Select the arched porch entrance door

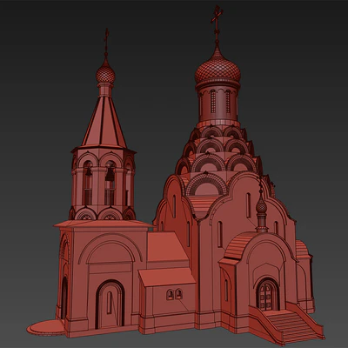click(267, 295)
